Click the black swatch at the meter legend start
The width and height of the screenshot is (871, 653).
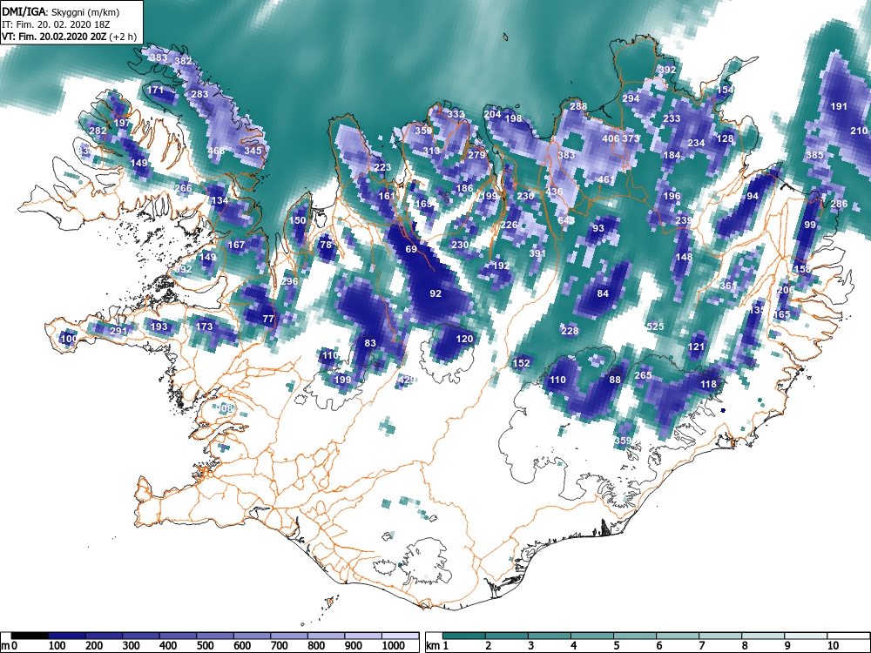pyautogui.click(x=30, y=636)
